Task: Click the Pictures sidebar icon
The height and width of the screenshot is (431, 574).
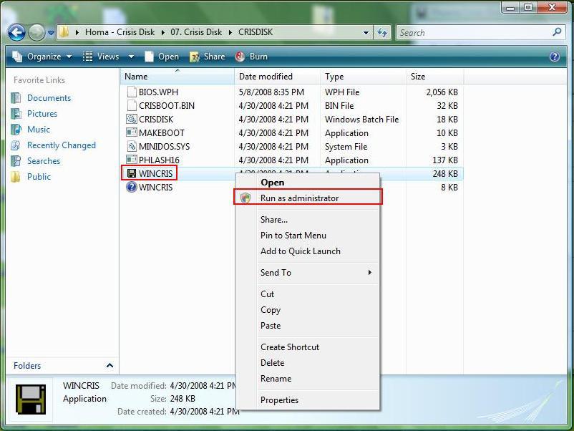Action: (x=16, y=114)
